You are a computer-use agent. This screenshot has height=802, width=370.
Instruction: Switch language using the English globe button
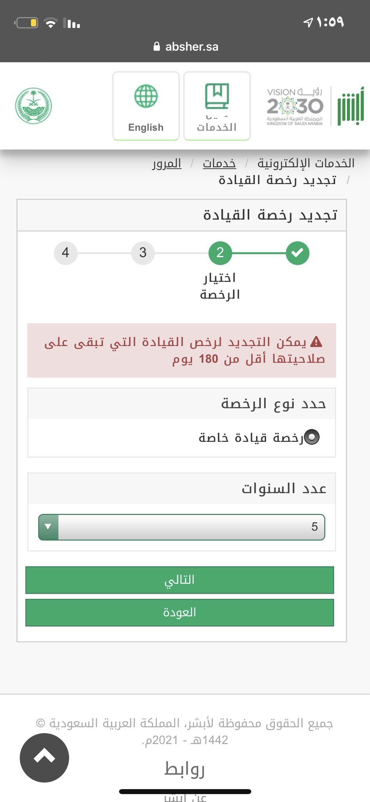tap(146, 106)
